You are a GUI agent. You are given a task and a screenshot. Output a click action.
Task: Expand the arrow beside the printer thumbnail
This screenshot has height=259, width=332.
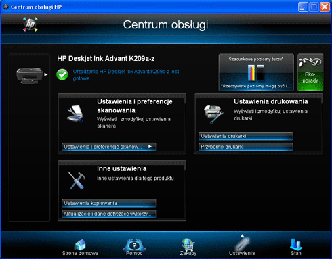(46, 74)
